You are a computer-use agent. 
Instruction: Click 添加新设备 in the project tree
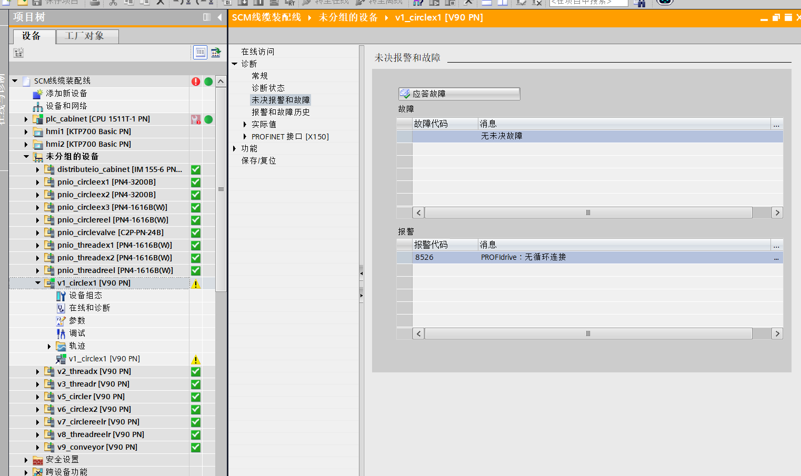[66, 94]
